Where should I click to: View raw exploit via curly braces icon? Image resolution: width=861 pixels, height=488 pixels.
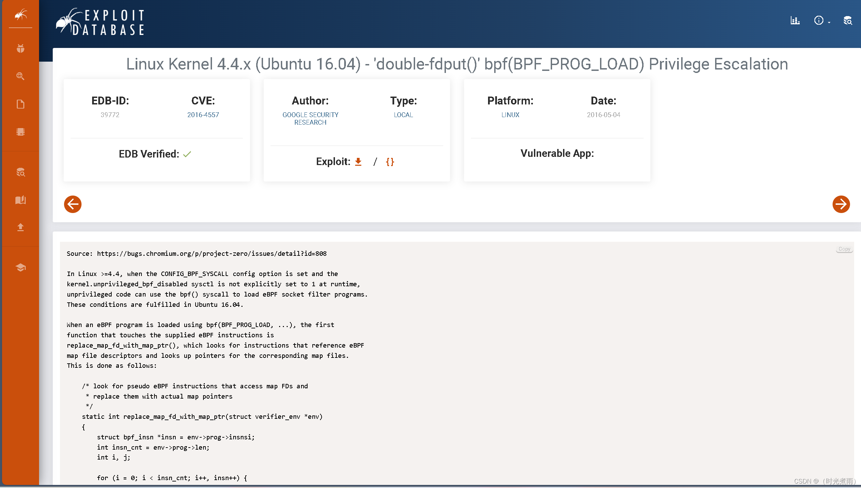click(x=390, y=162)
